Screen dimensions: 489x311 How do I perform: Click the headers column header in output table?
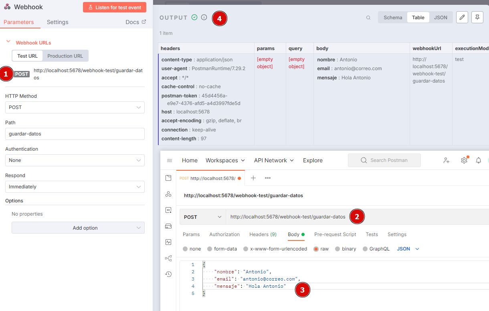(x=206, y=48)
